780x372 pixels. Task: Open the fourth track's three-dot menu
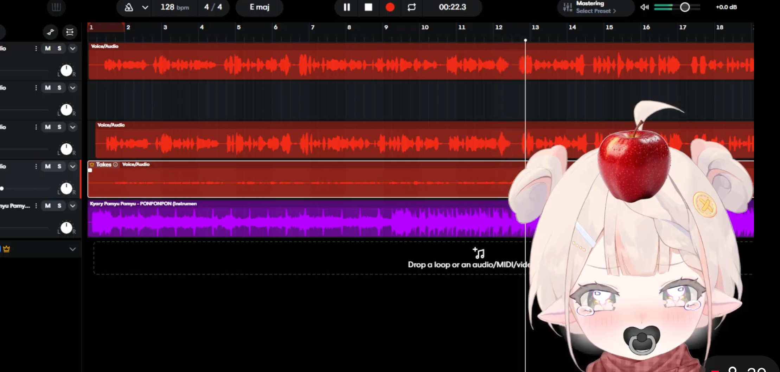pos(36,167)
